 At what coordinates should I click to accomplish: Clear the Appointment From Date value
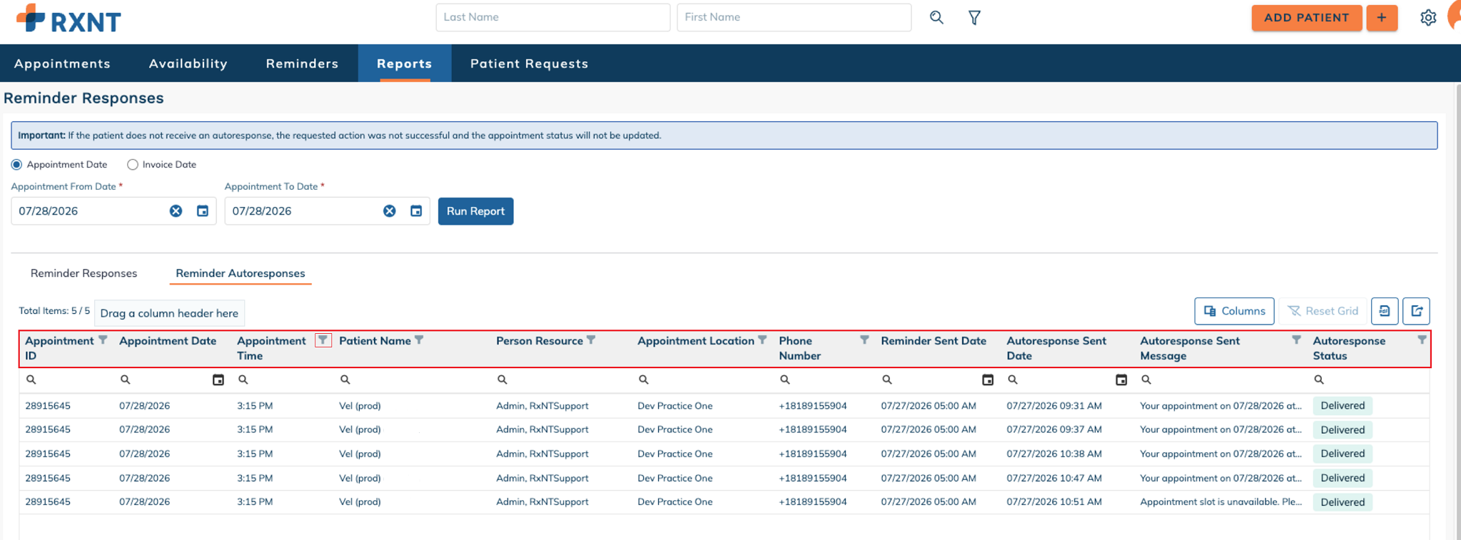(176, 211)
